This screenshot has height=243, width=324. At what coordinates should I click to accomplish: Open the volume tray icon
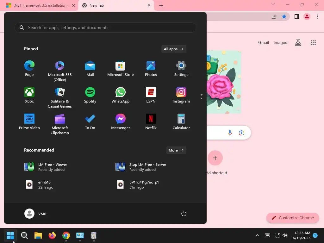click(285, 235)
